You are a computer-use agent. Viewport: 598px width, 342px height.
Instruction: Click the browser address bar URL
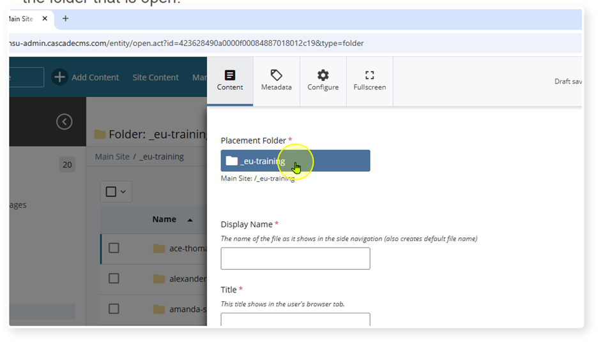[x=192, y=43]
